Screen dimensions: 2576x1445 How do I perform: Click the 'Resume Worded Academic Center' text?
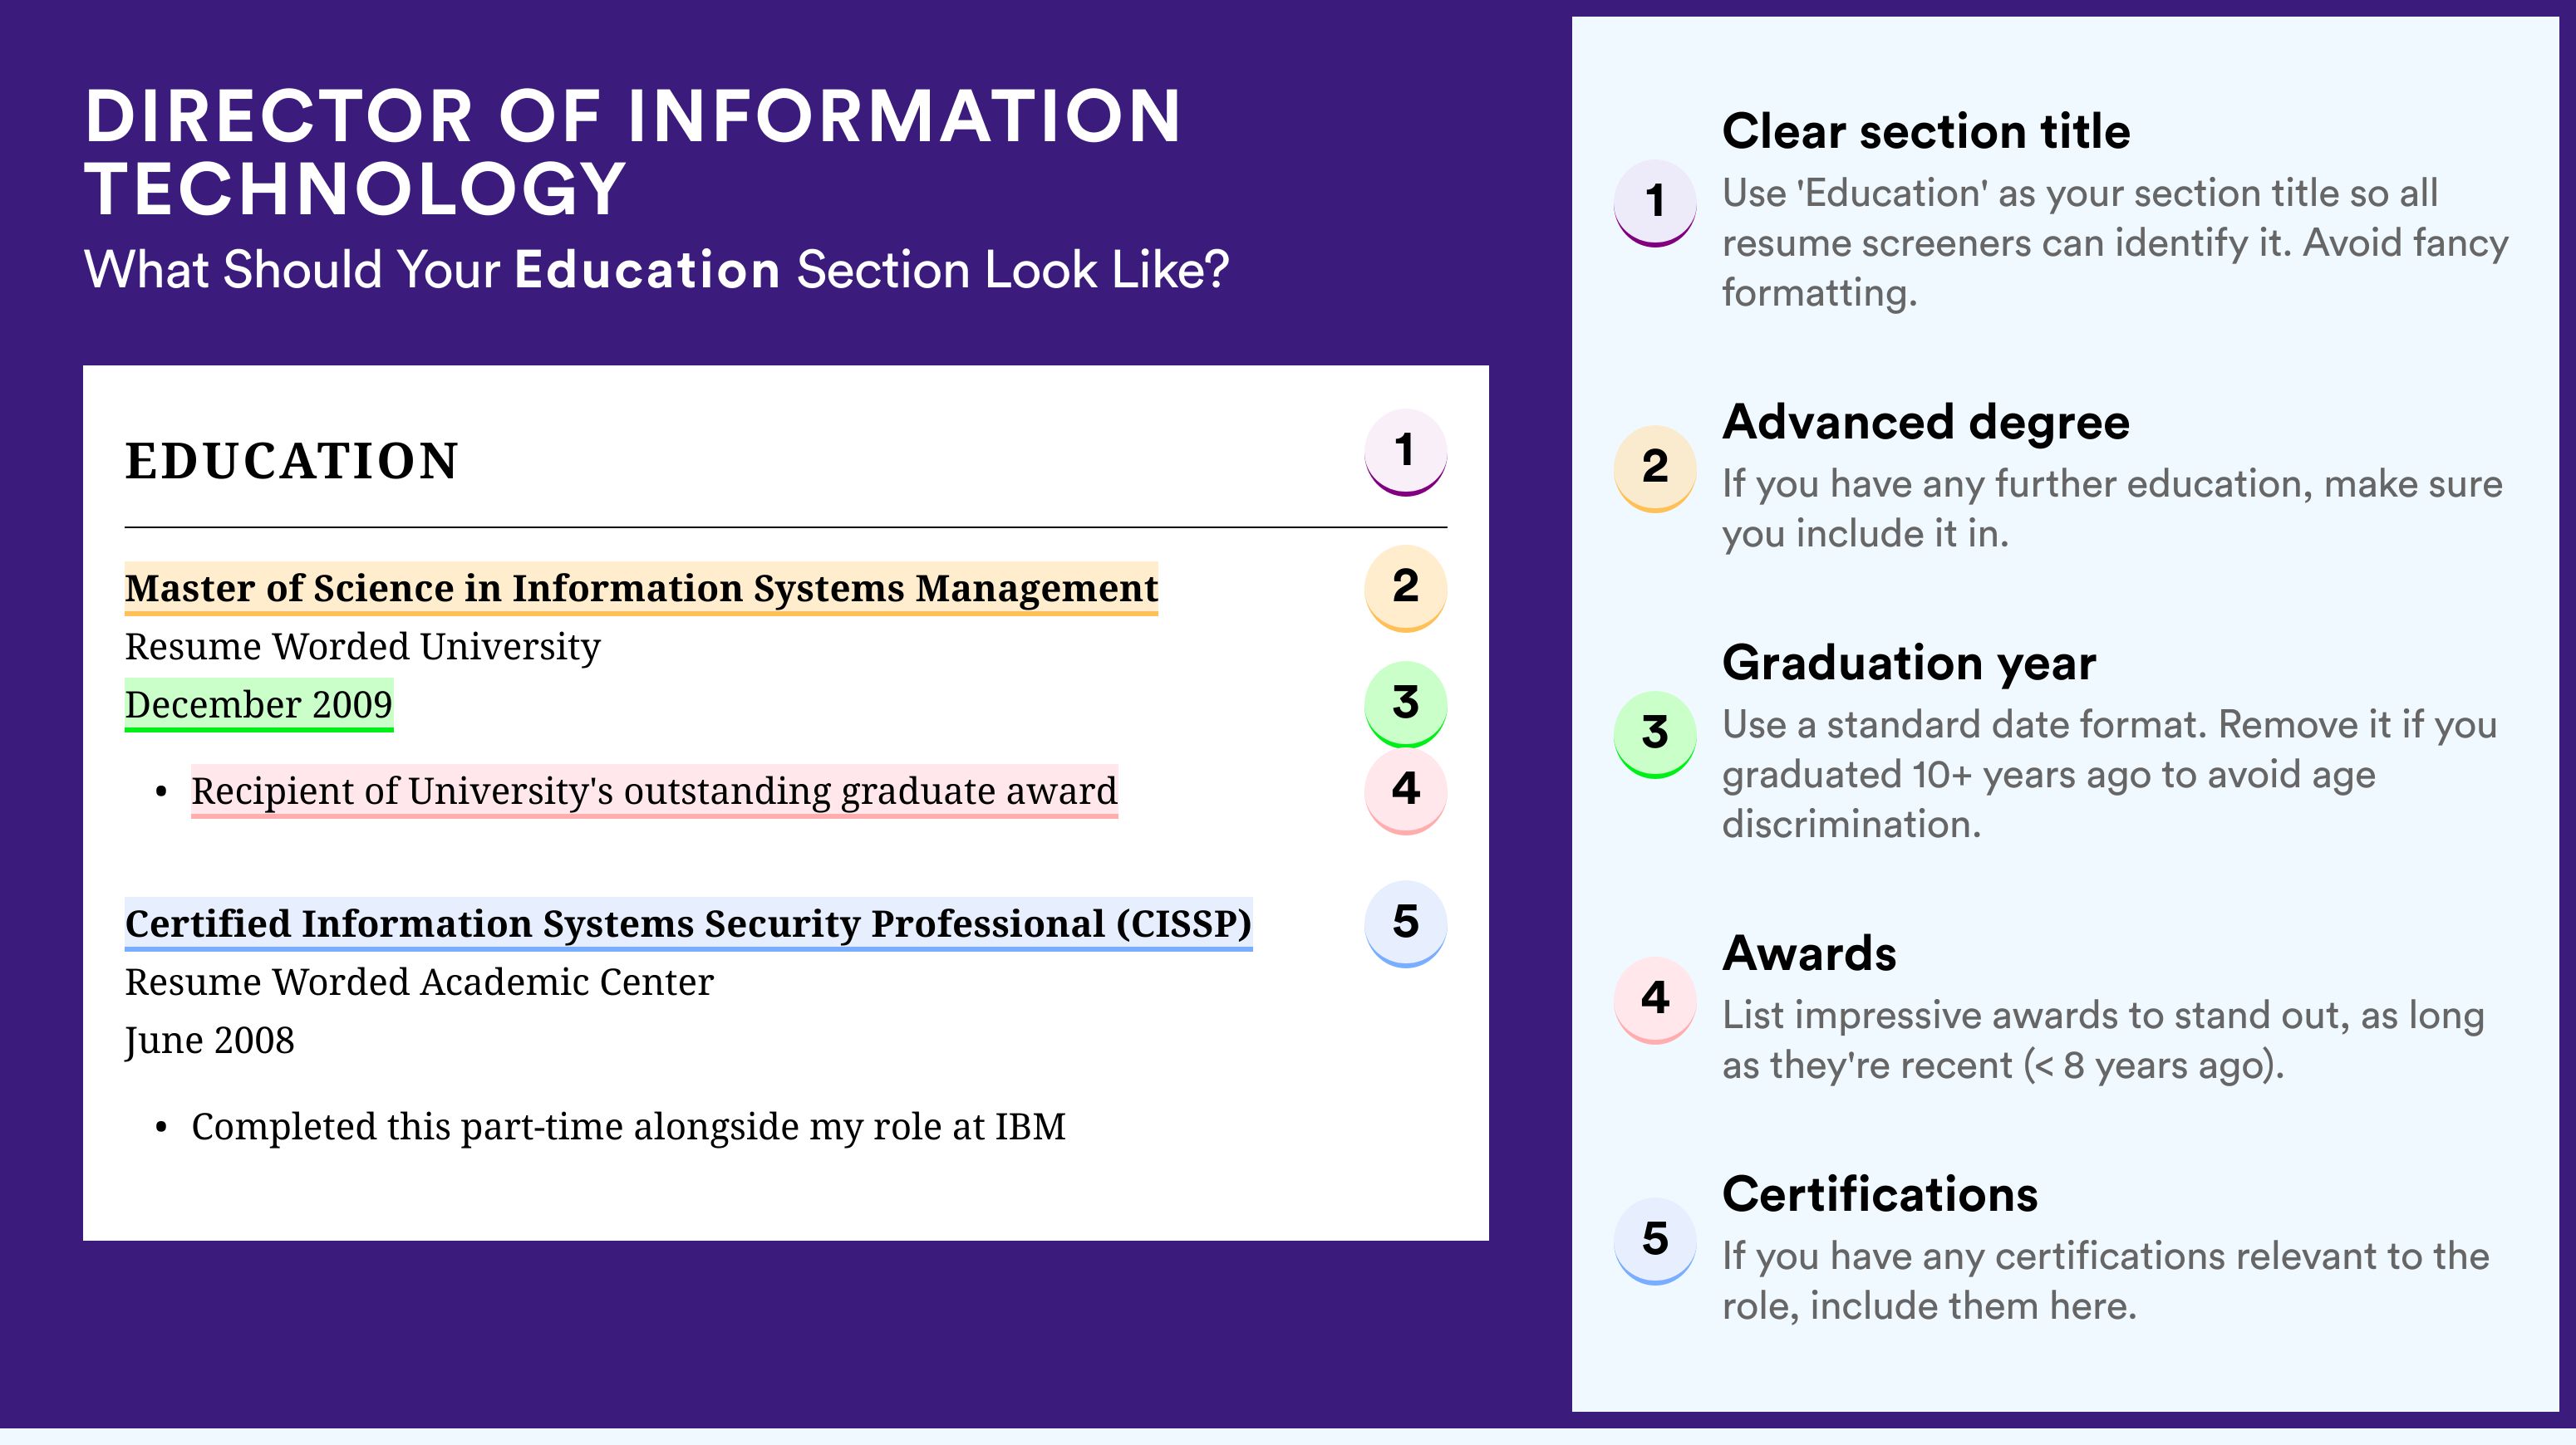419,982
